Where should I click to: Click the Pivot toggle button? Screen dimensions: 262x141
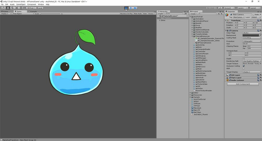[31, 8]
